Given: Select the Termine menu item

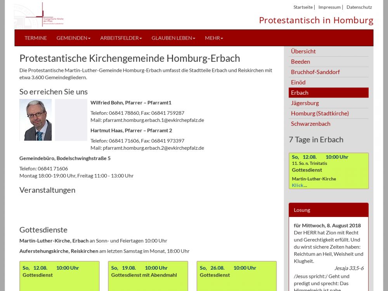Looking at the screenshot, I should coord(36,38).
